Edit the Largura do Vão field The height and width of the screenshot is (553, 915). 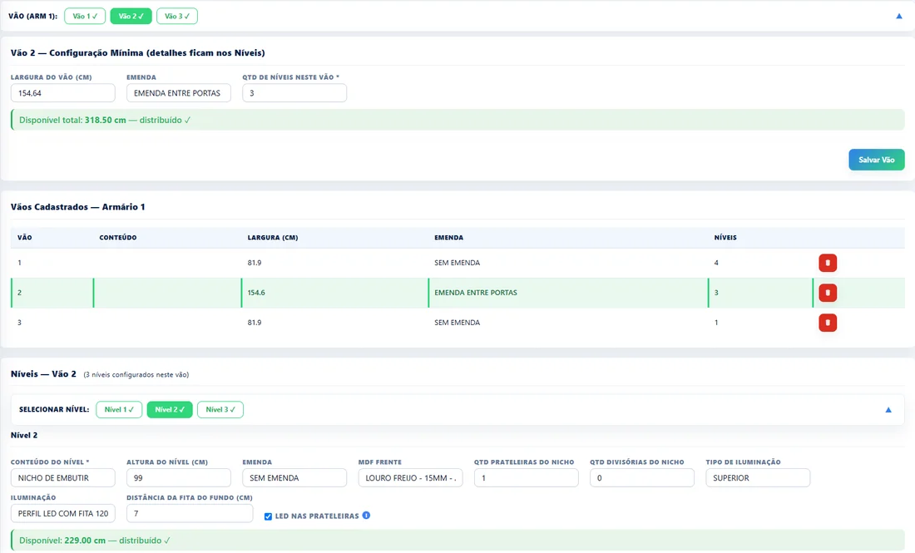63,93
